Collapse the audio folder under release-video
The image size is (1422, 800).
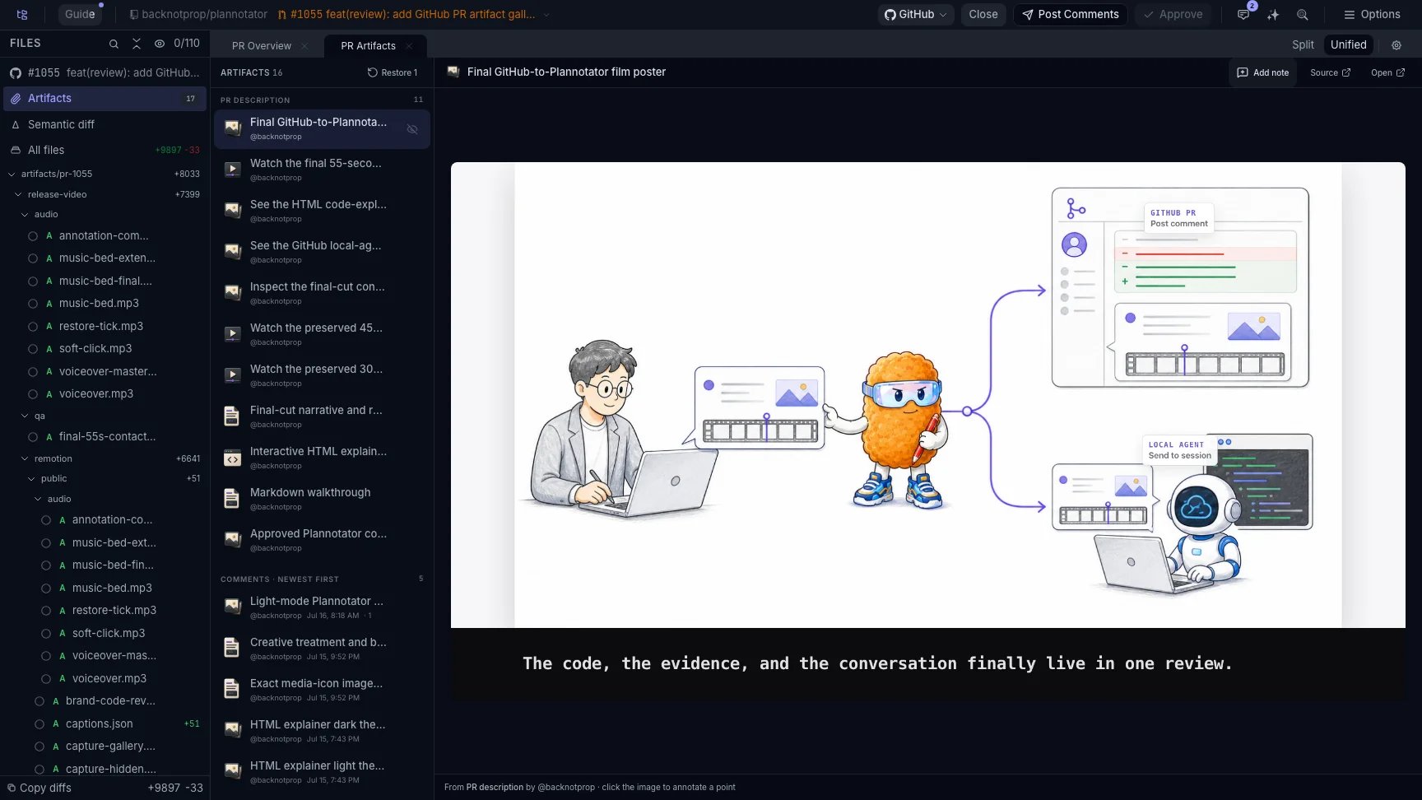point(25,214)
